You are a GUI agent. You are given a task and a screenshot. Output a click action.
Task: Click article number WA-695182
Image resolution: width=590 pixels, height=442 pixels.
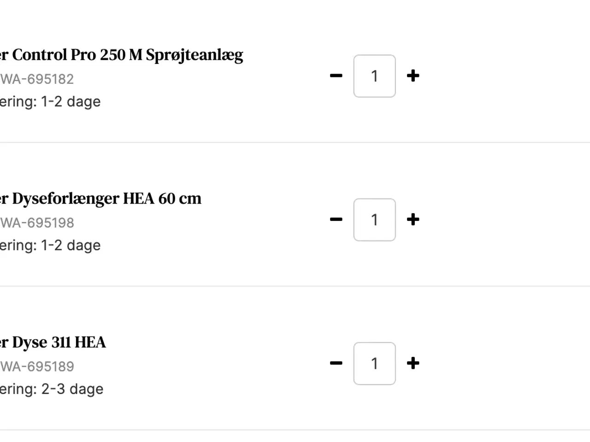[x=37, y=79]
